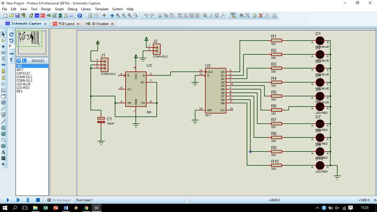Save the project with the floppy disk icon
The width and height of the screenshot is (377, 212).
click(x=17, y=15)
